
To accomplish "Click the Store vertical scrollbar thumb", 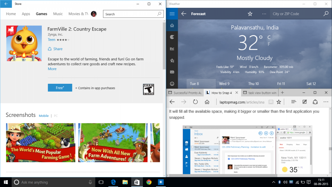I will click(164, 46).
